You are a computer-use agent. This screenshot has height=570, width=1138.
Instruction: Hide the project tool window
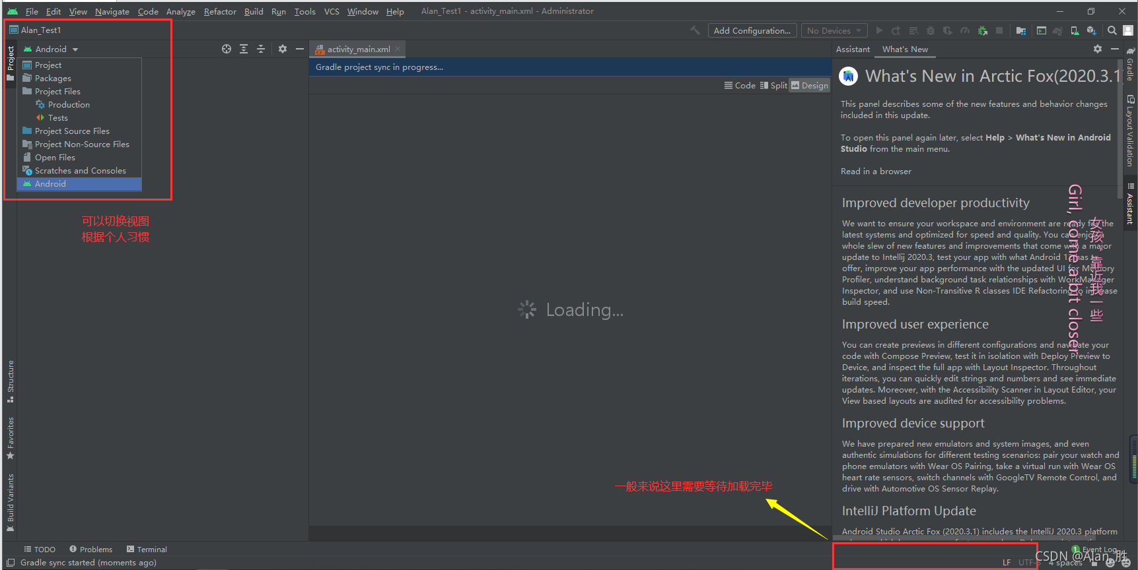click(300, 49)
